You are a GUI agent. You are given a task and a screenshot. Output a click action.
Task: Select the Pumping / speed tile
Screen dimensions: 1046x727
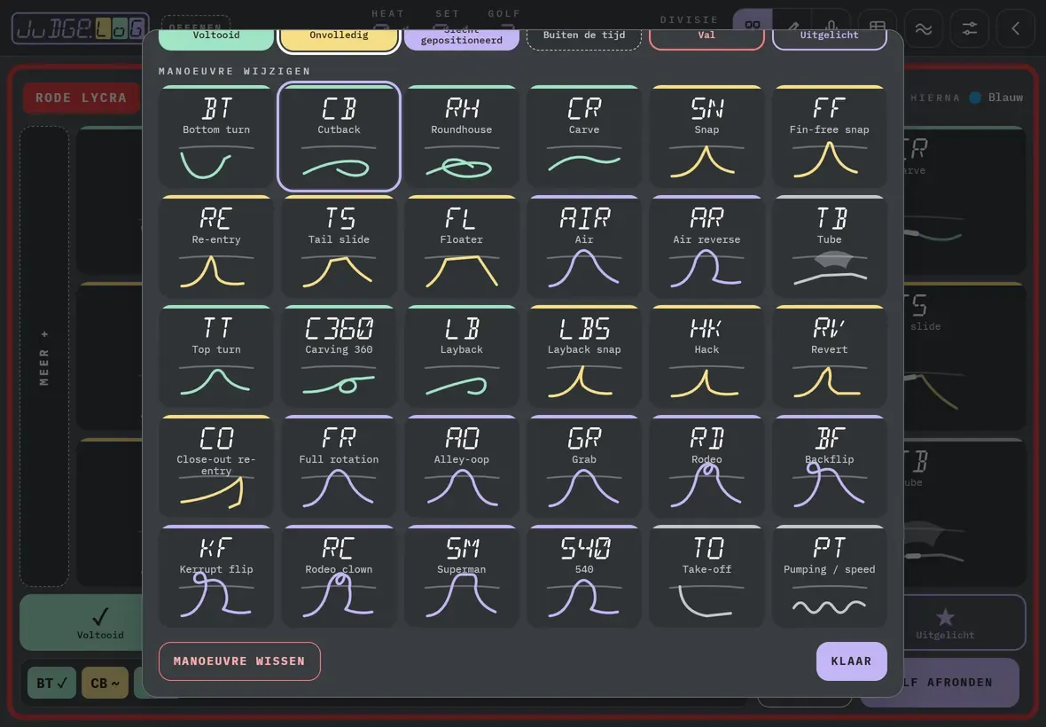[x=830, y=576]
